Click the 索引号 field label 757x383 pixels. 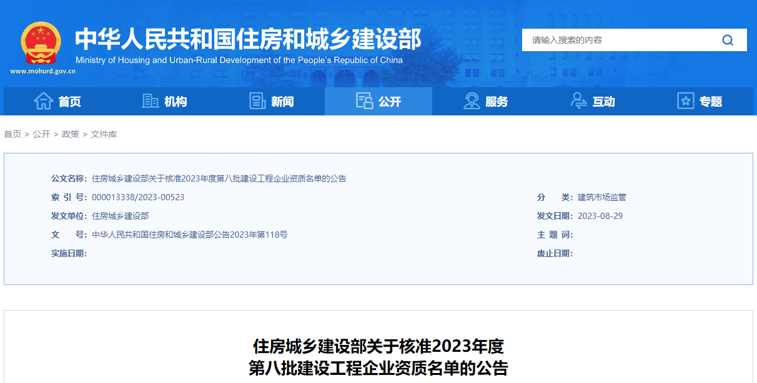click(x=69, y=197)
